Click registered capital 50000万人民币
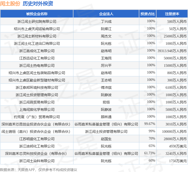188x172 pixels. (x=175, y=58)
